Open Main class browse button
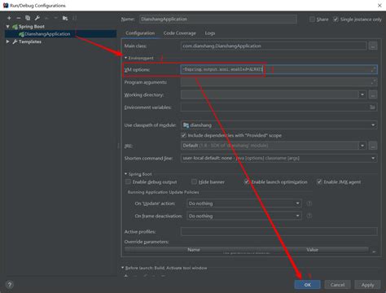 (x=373, y=46)
